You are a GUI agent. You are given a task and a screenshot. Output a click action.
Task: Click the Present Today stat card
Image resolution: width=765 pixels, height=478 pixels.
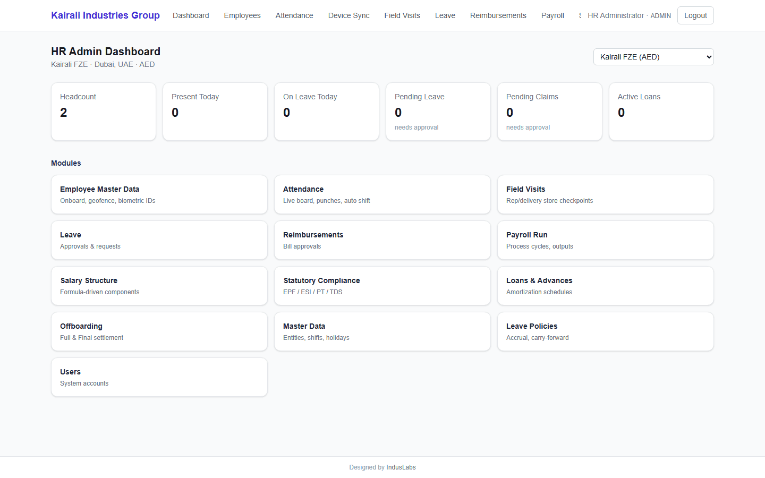click(215, 112)
